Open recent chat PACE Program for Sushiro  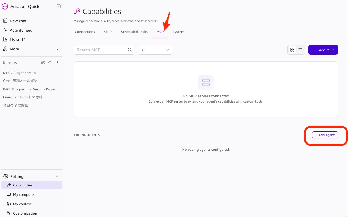(31, 89)
